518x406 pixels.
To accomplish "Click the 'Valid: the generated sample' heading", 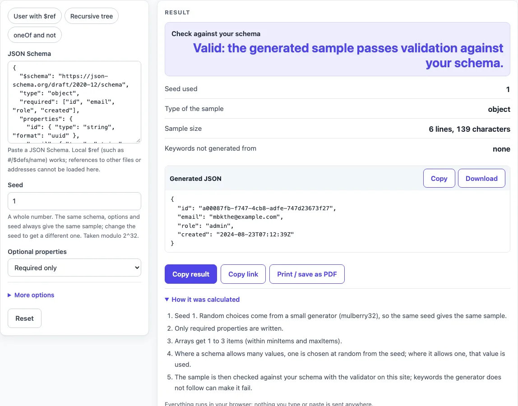I will [348, 55].
